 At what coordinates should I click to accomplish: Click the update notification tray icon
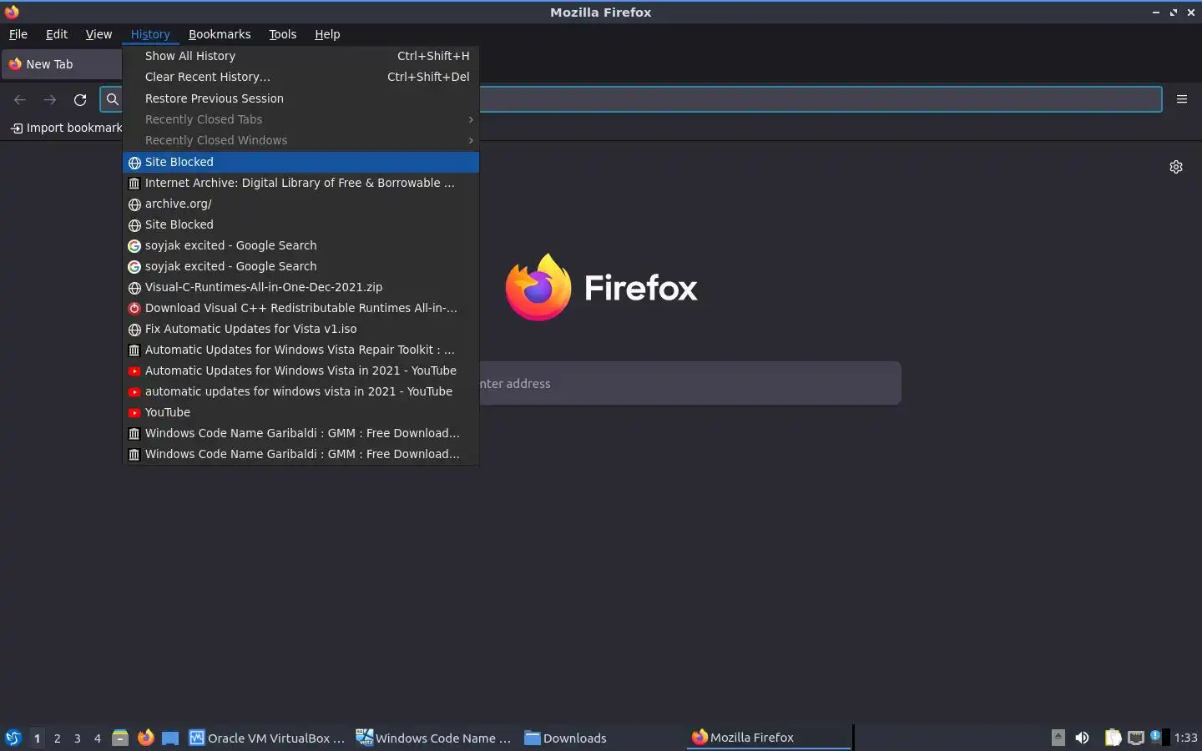pyautogui.click(x=1156, y=736)
